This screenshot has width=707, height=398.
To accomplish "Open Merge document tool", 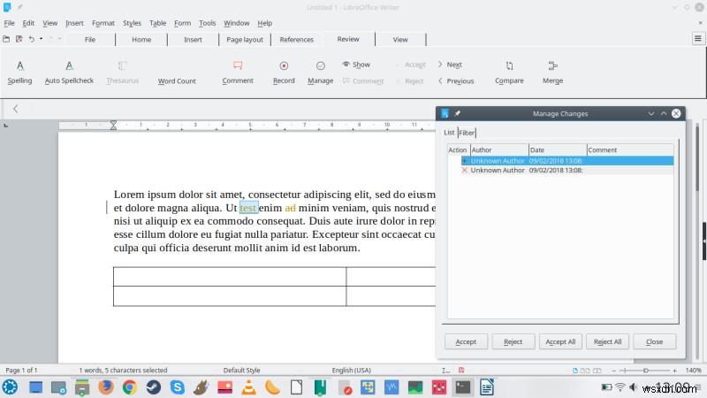I will pos(553,73).
